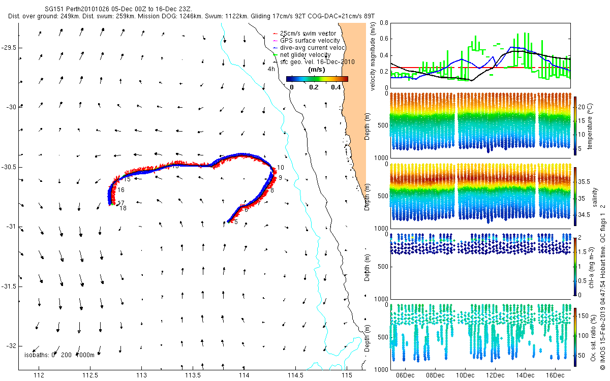The image size is (610, 381).
Task: Click the 'Dist. over ground: 249km' summary line
Action: (191, 16)
